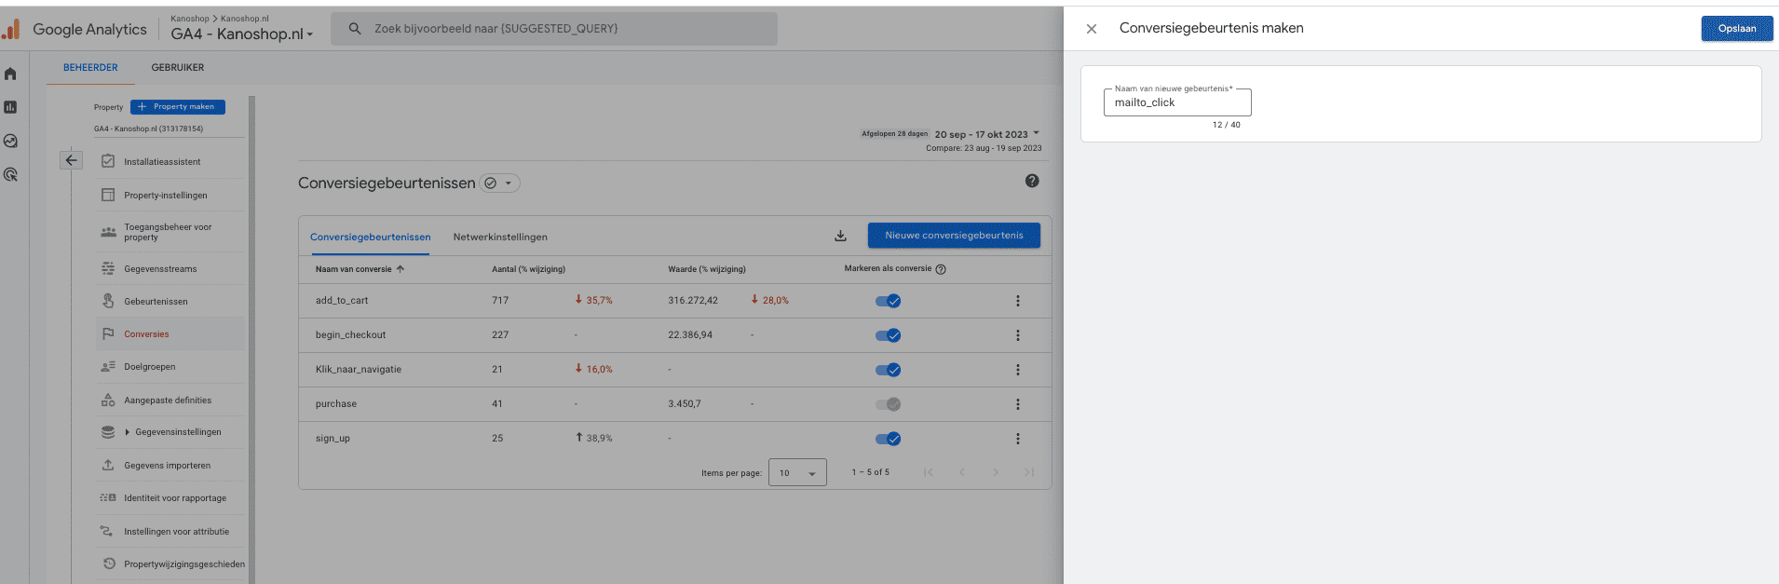Open more options for begin_checkout row
The width and height of the screenshot is (1779, 584).
(1018, 335)
